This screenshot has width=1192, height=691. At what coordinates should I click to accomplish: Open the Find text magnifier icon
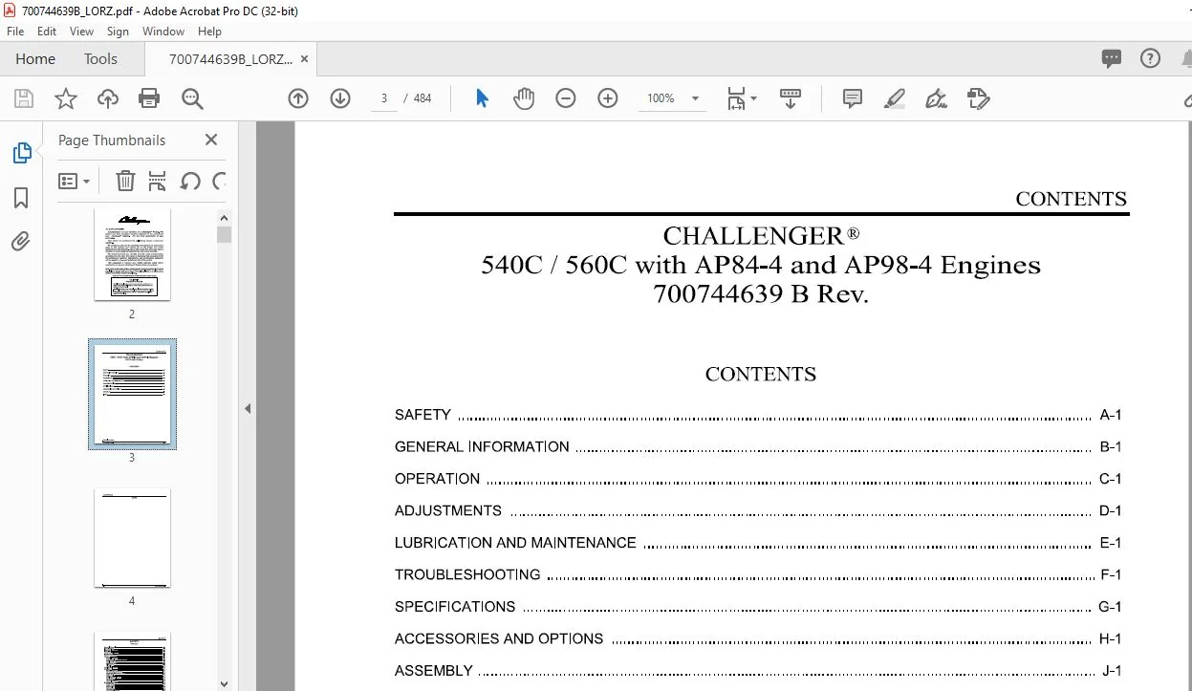[192, 98]
